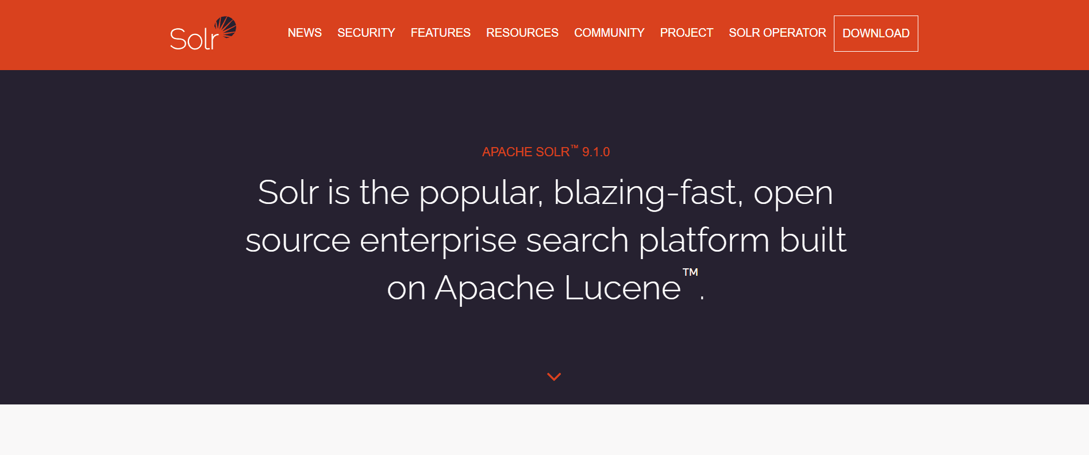Open the Resources menu item

[522, 33]
